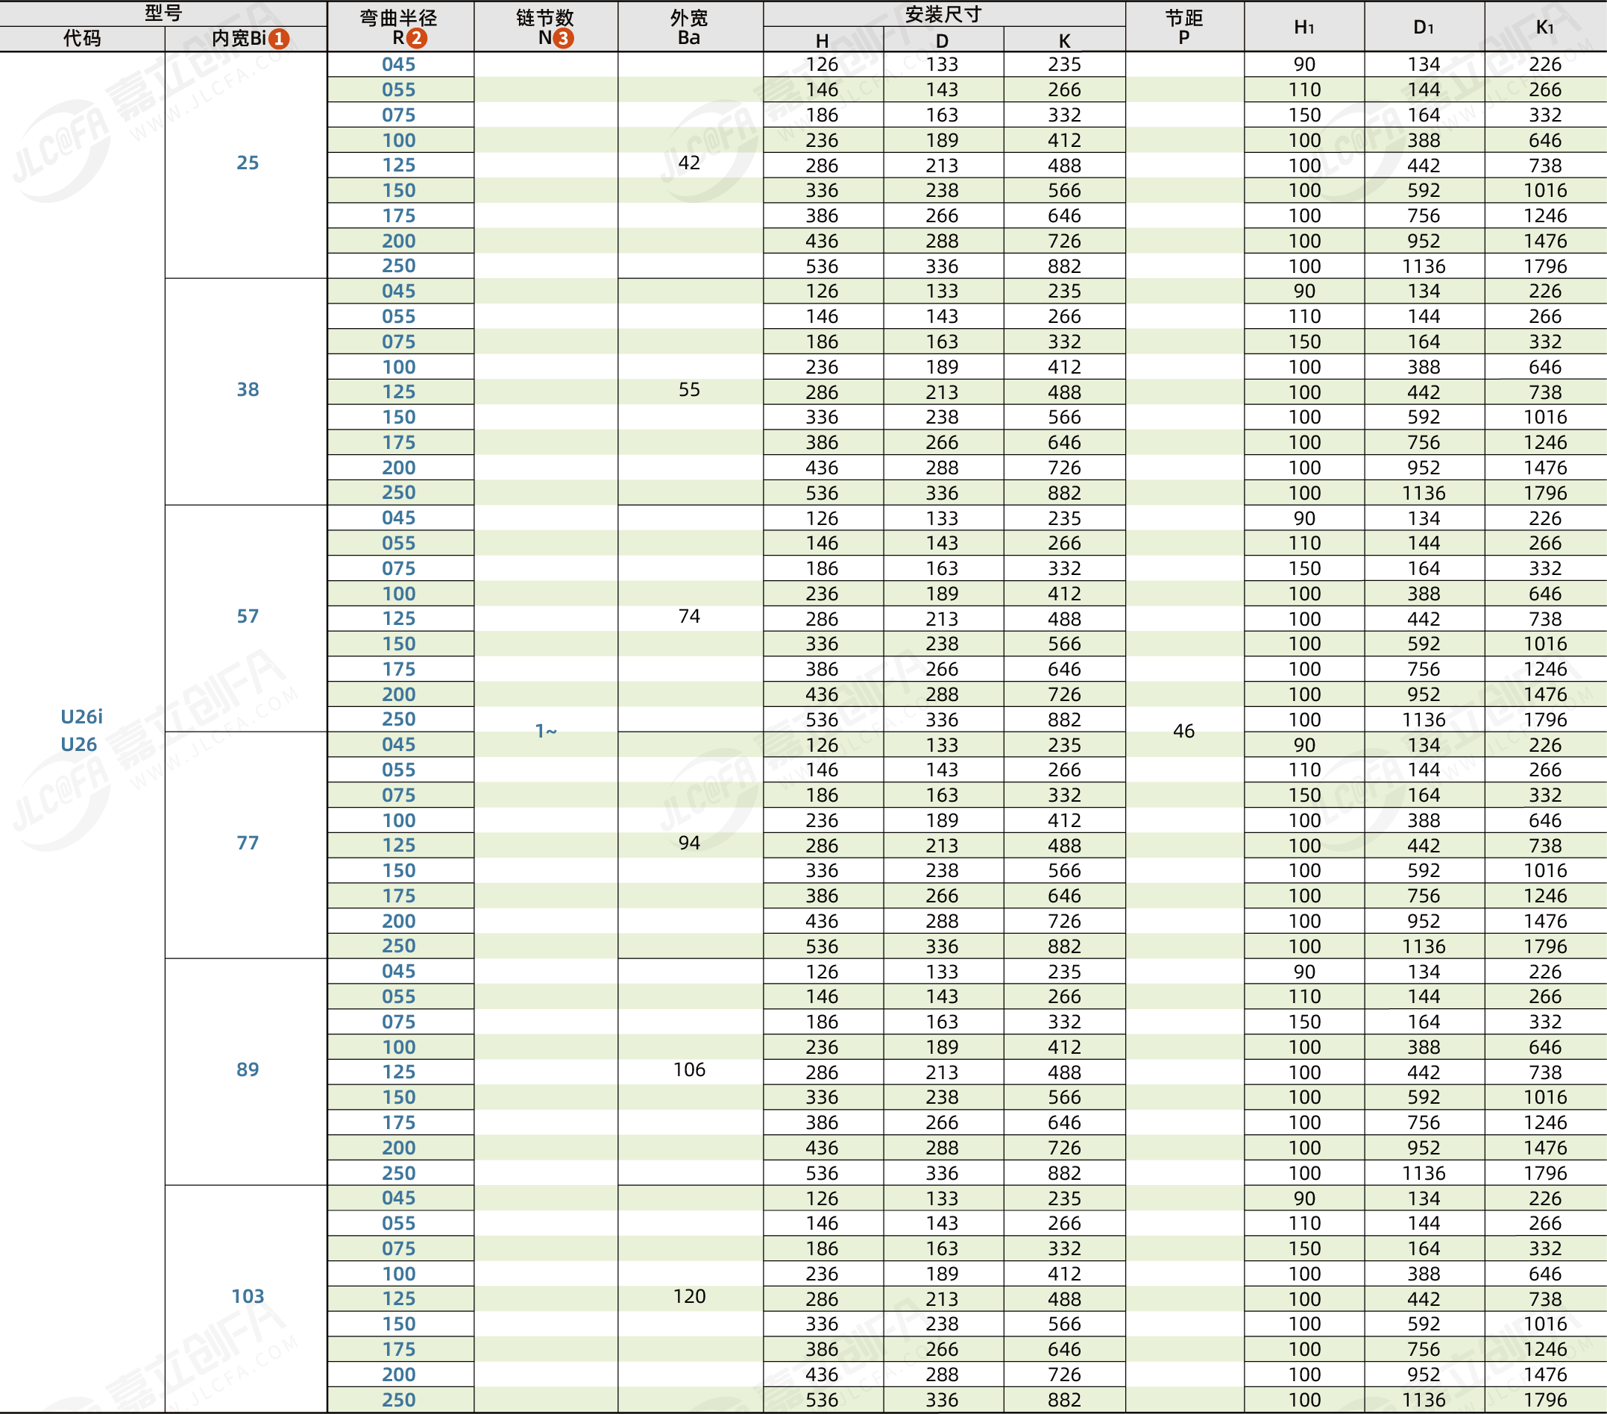Click outer width Ba value 106
1607x1414 pixels.
[689, 1069]
